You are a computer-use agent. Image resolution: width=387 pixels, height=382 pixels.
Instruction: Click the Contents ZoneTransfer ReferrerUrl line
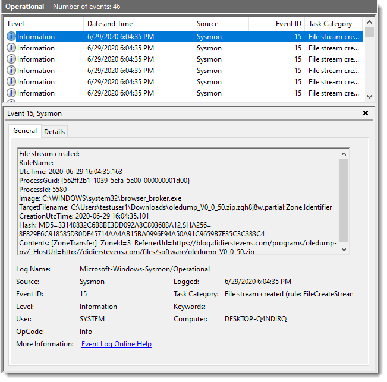pos(178,243)
